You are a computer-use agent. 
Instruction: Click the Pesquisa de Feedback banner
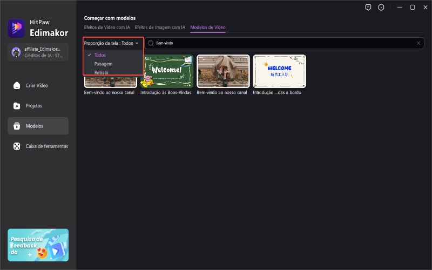coord(38,245)
